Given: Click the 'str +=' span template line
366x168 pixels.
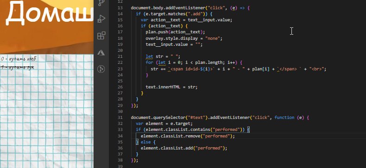Looking at the screenshot, I should coord(238,69).
